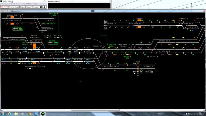The image size is (206, 116).
Task: Open Internet Explorer from taskbar
Action: [x=10, y=114]
